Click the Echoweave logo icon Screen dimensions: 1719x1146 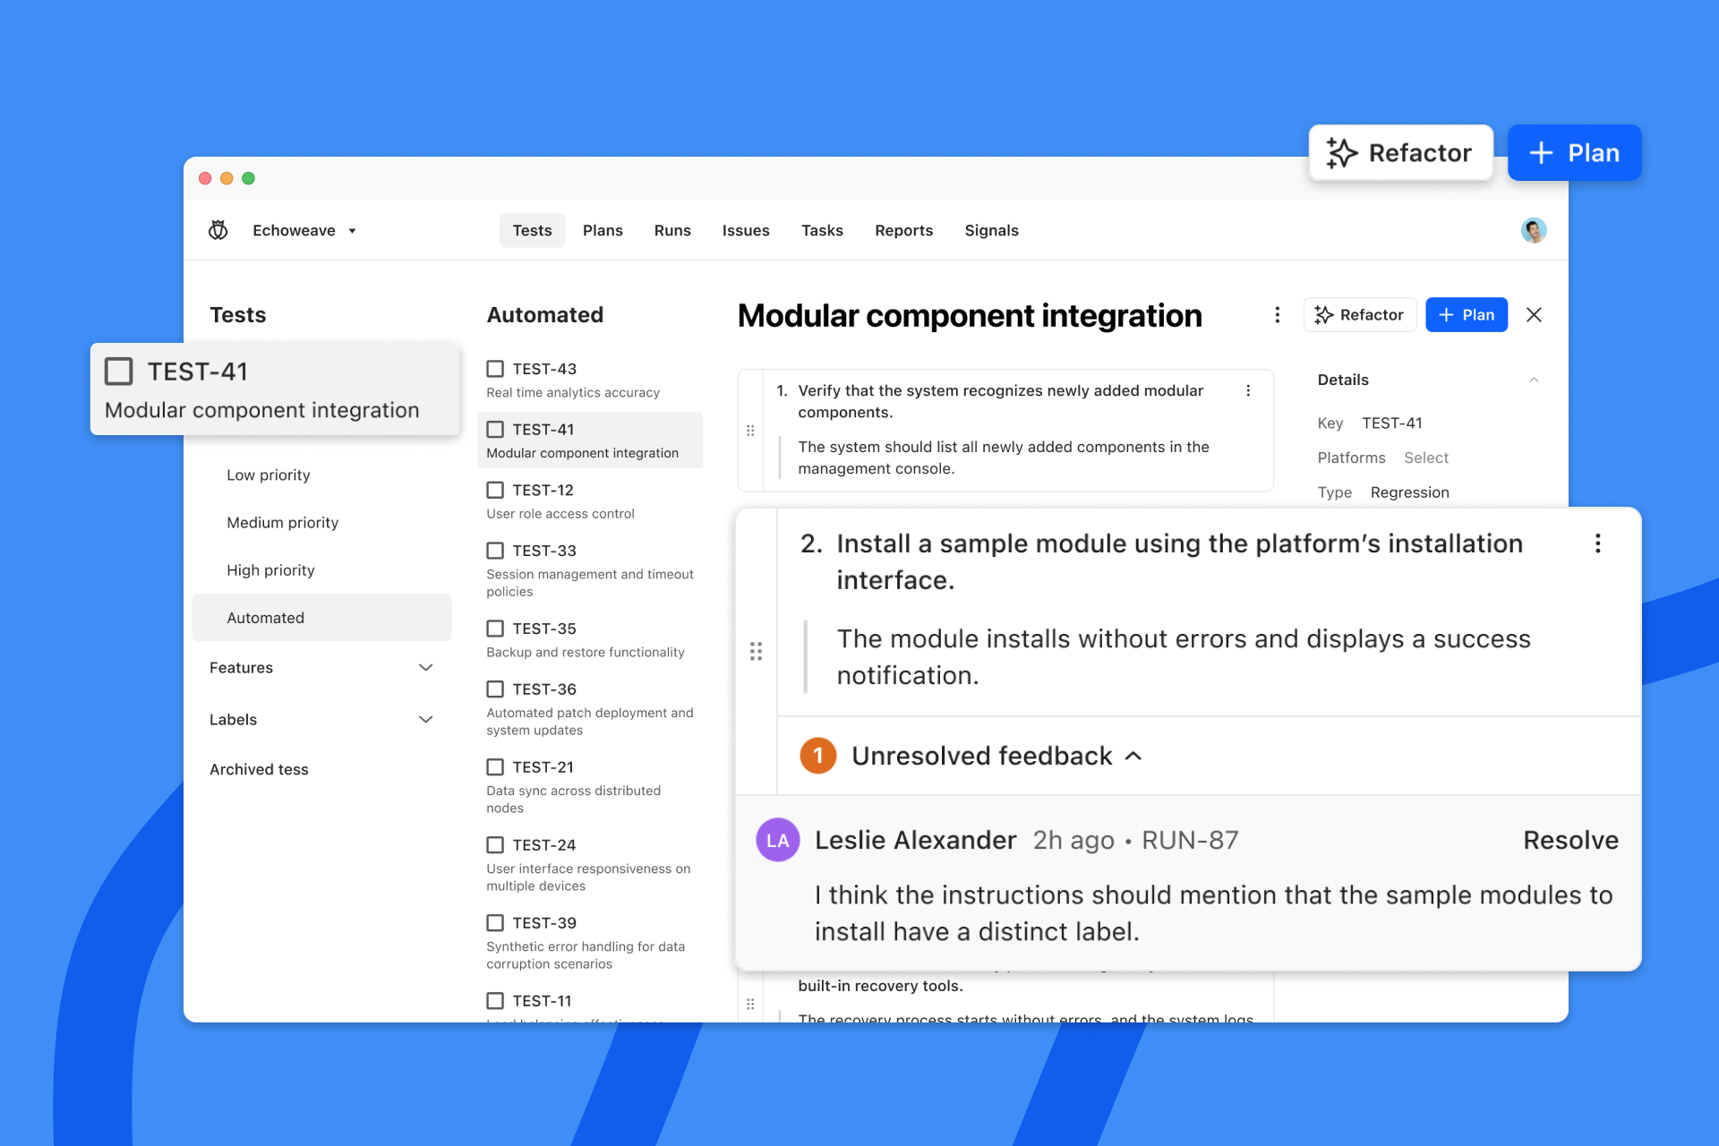[218, 230]
